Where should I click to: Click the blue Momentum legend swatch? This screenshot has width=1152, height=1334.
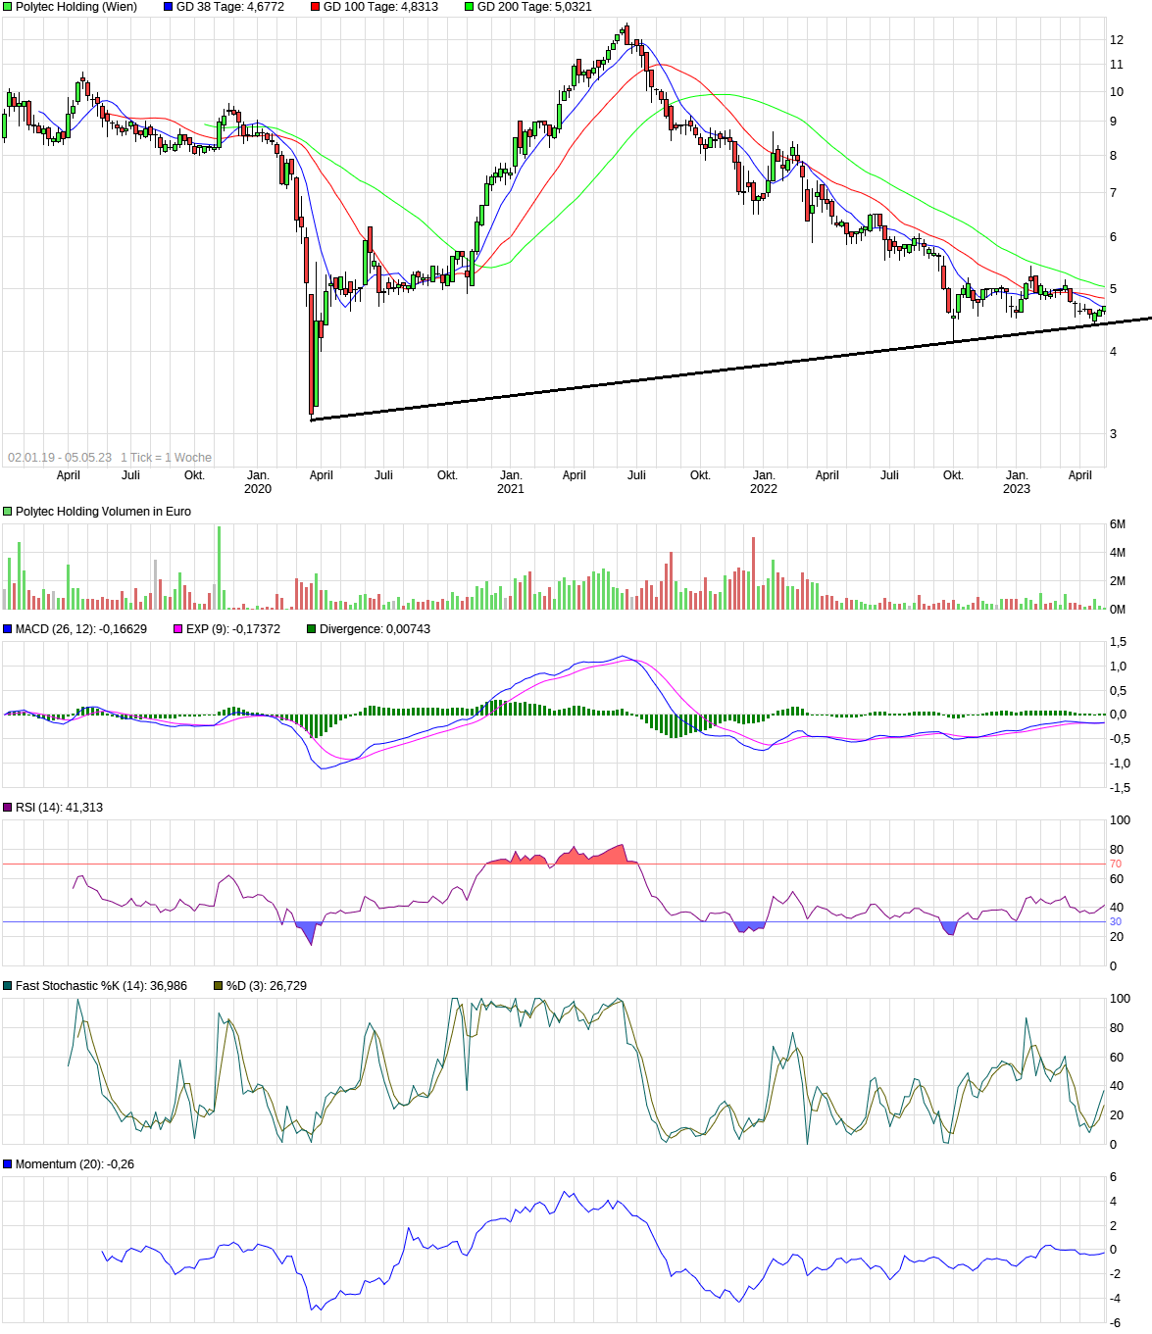8,1164
